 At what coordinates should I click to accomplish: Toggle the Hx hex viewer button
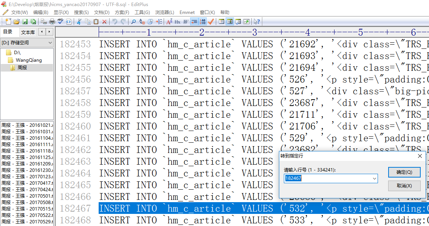[x=177, y=22]
